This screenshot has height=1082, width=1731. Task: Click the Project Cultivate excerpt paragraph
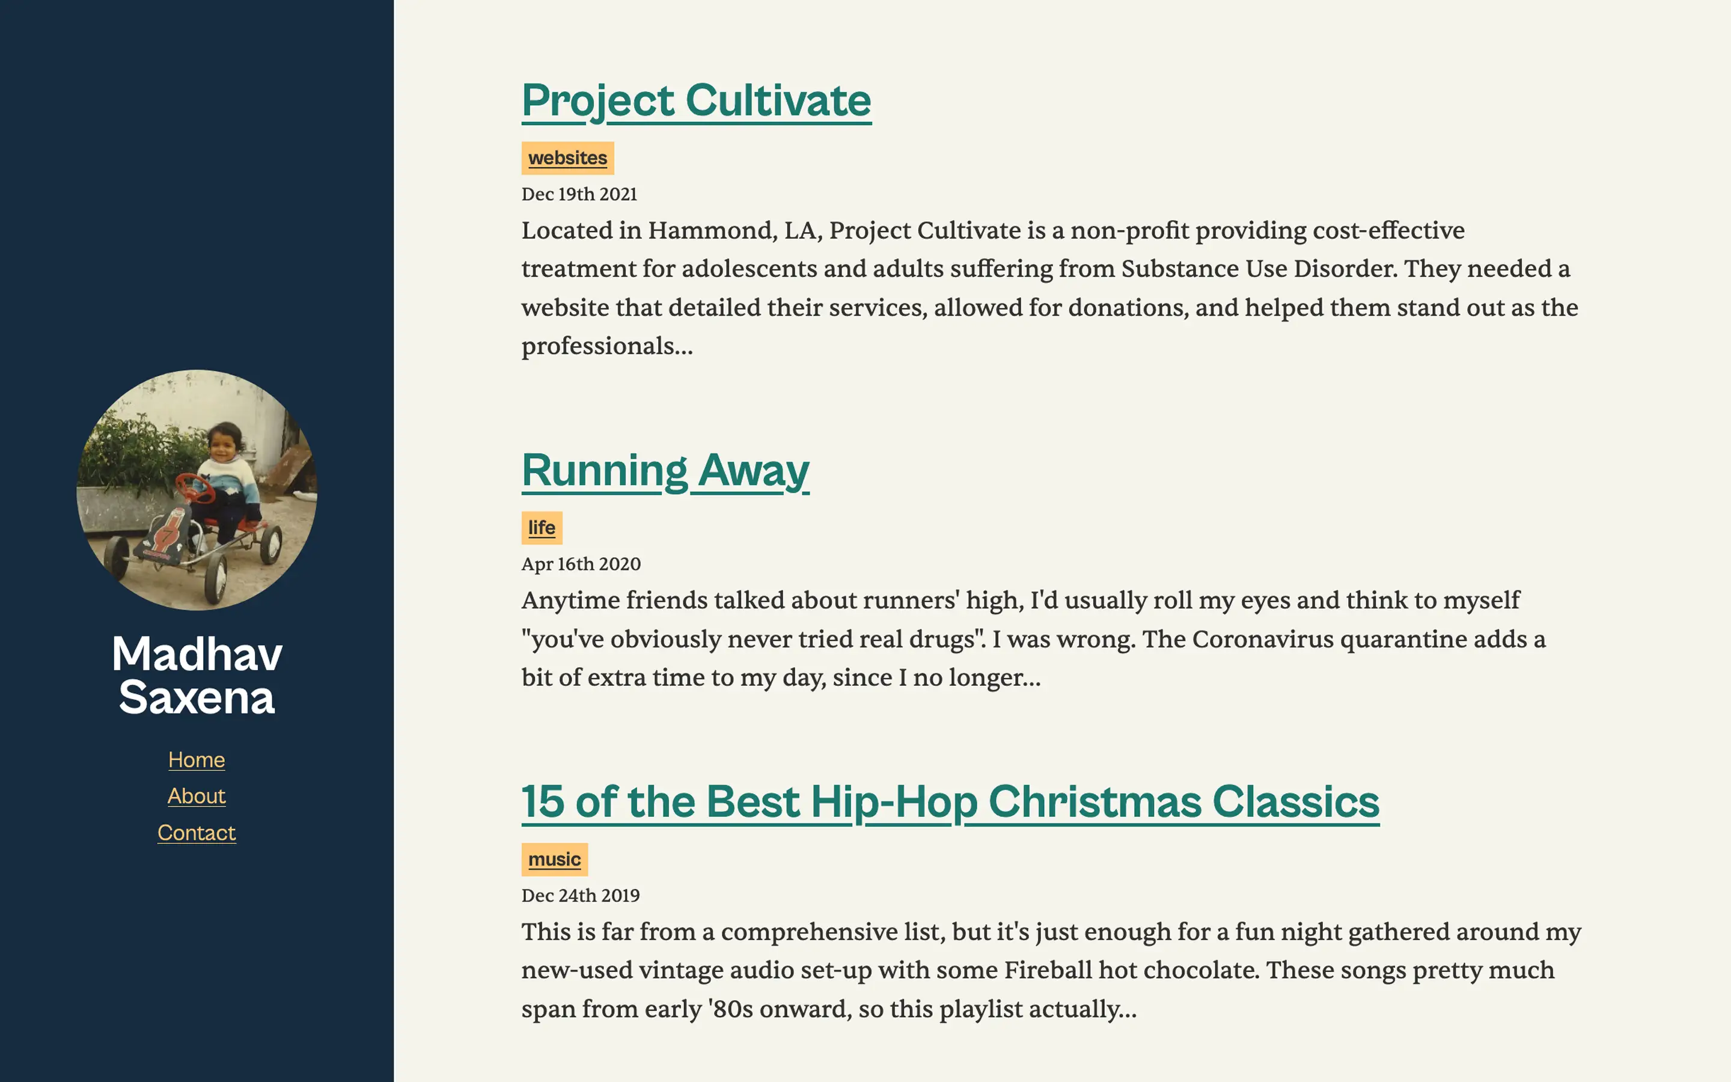pyautogui.click(x=1049, y=289)
